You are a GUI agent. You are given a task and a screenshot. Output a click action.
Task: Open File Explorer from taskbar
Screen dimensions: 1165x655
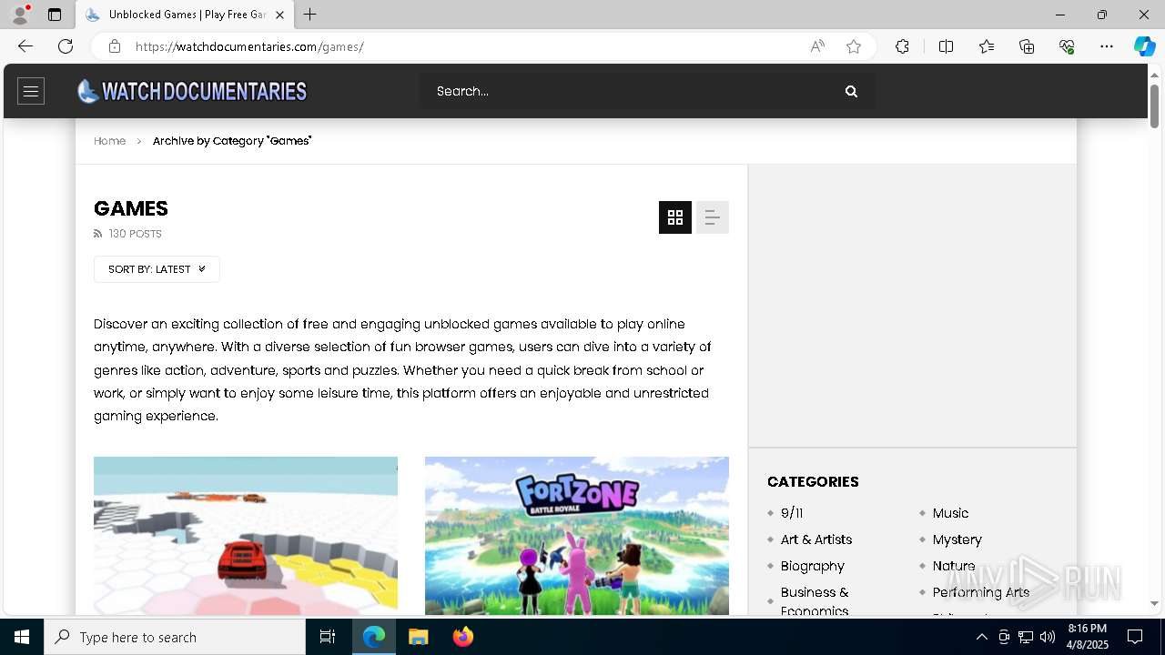point(418,637)
